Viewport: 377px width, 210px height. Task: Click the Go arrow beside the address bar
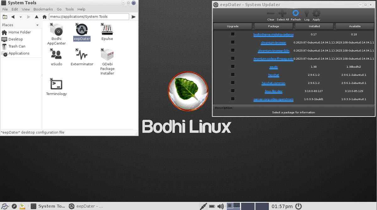coord(134,17)
